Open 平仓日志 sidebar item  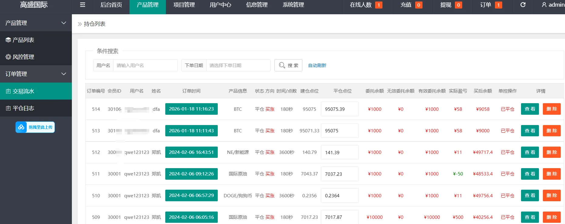36,108
